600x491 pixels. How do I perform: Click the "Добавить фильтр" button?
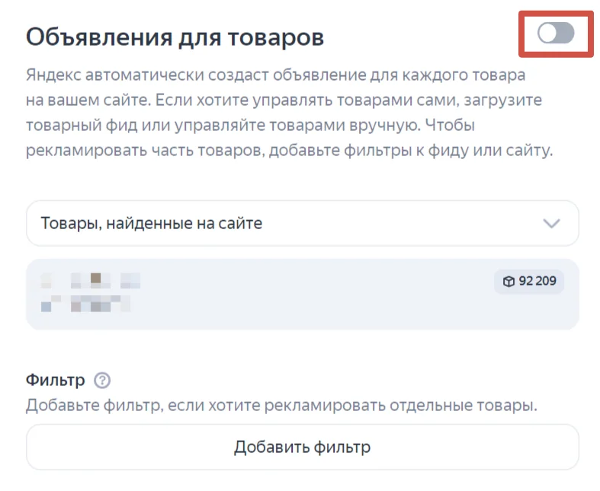pyautogui.click(x=303, y=447)
